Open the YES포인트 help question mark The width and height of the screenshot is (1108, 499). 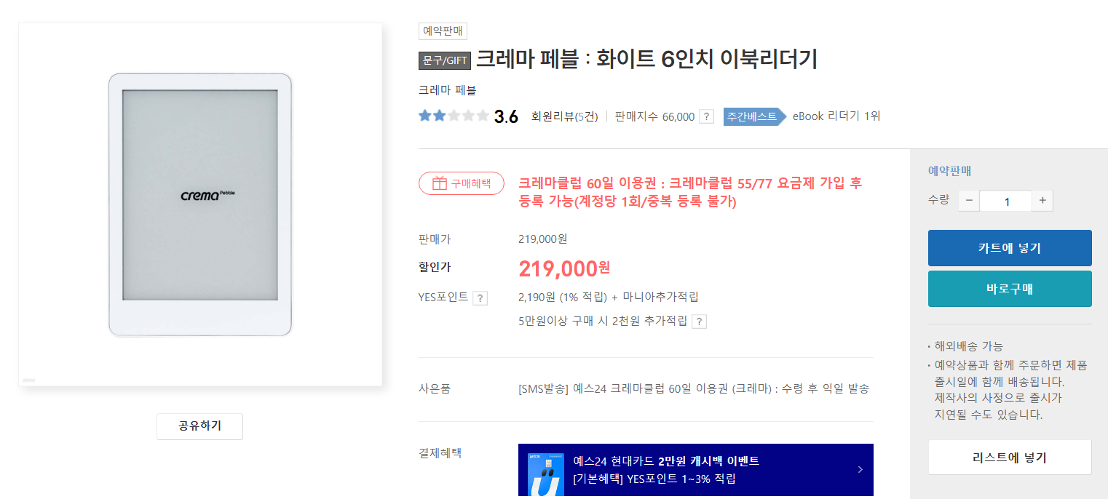(480, 298)
